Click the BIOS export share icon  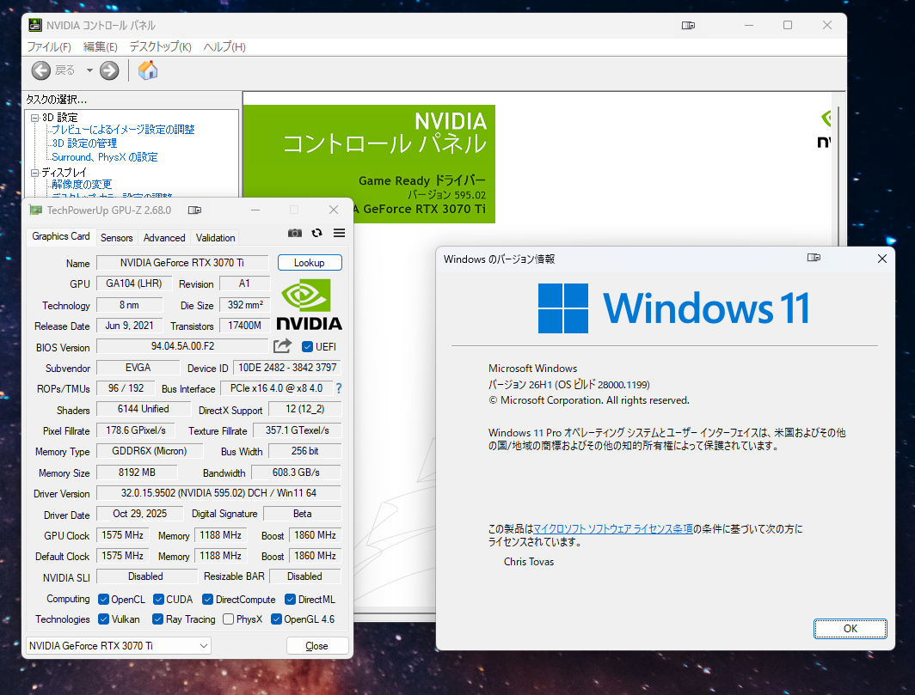[x=282, y=346]
